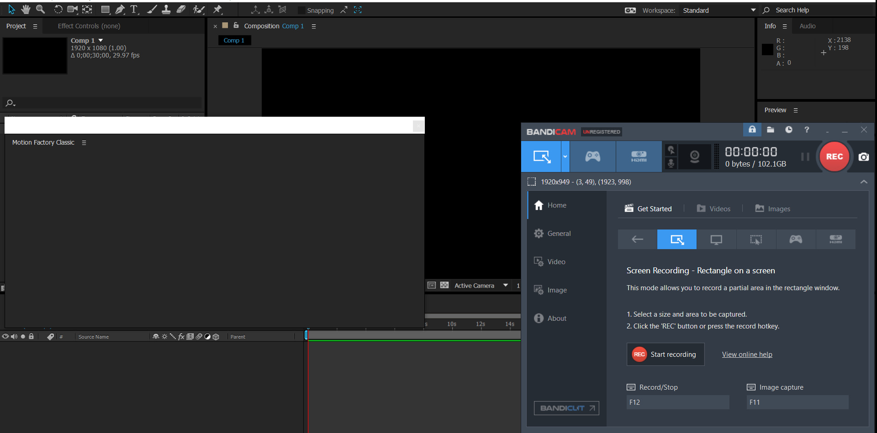This screenshot has height=433, width=877.
Task: Click the timeline Audio speaker column icon
Action: [x=14, y=337]
